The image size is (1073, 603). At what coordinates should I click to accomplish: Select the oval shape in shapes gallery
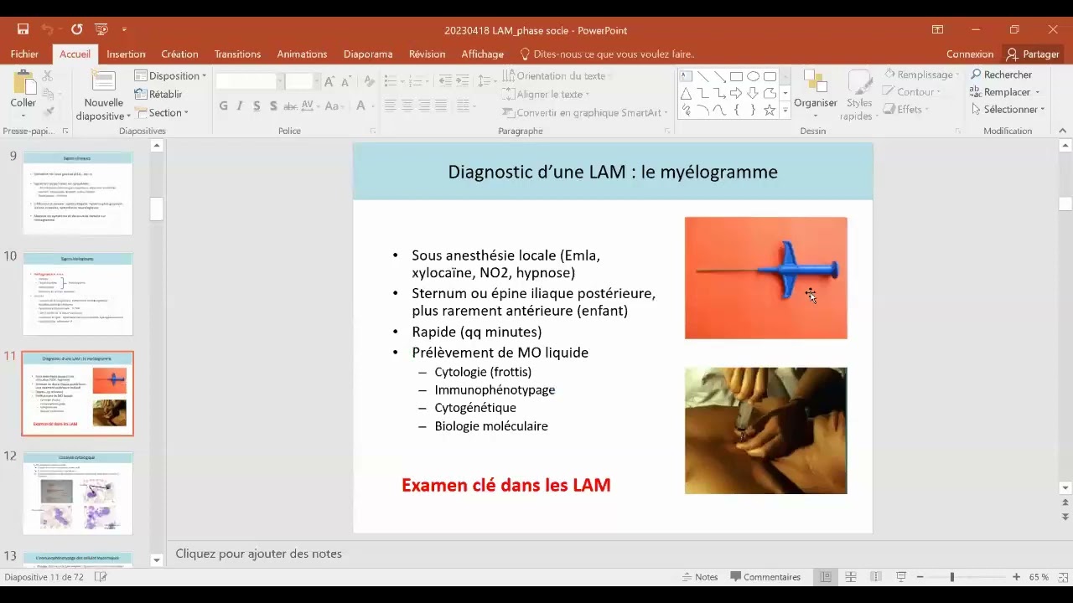pos(753,76)
